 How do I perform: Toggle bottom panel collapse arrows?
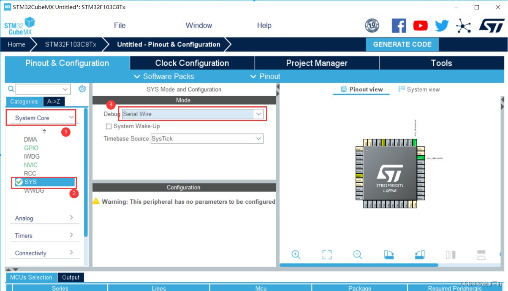[x=12, y=269]
